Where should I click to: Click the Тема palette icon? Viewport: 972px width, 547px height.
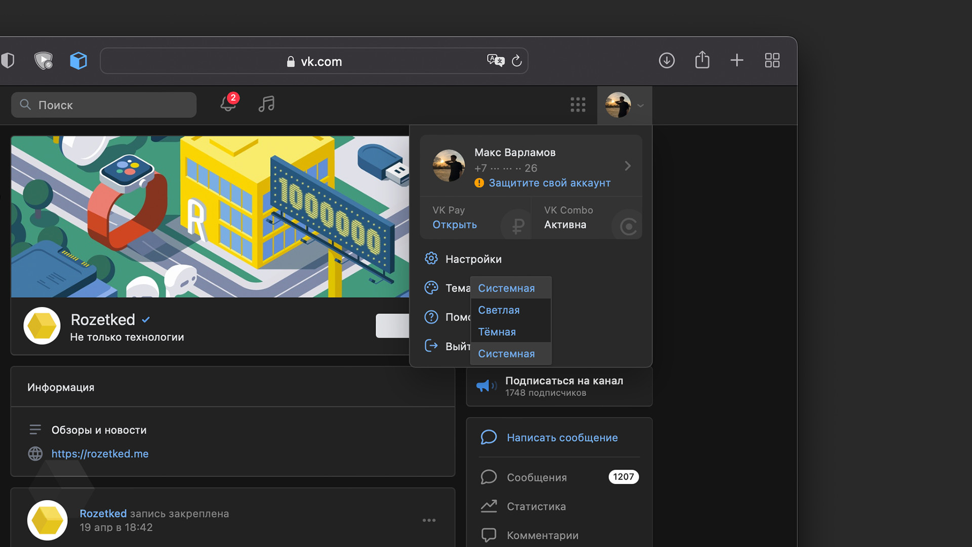(431, 288)
